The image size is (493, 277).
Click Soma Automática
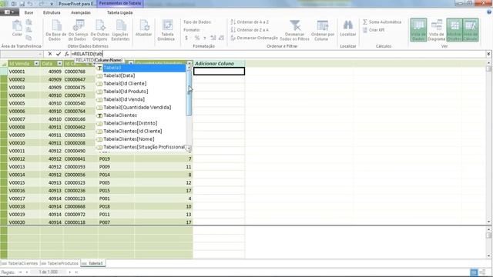click(x=382, y=22)
